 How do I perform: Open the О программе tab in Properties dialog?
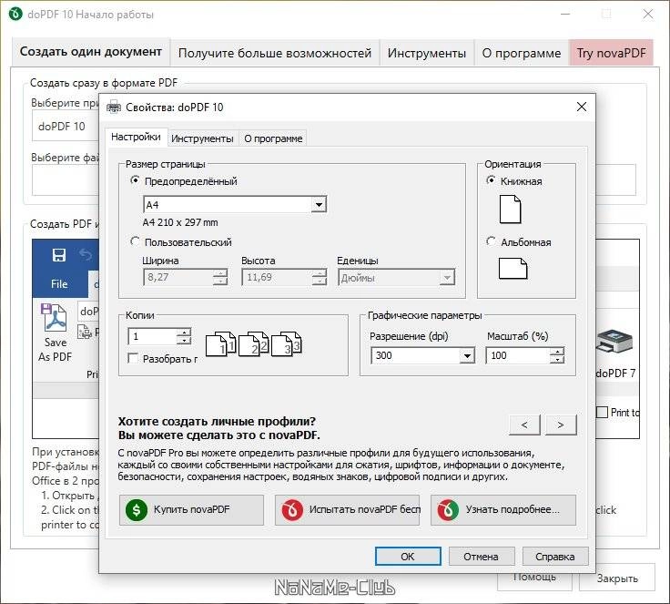pos(273,138)
